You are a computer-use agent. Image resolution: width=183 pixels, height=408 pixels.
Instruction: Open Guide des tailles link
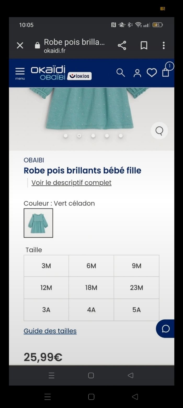(x=50, y=331)
